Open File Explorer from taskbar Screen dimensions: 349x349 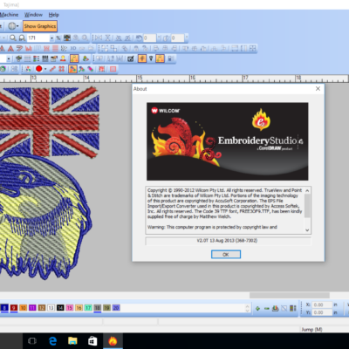72,341
